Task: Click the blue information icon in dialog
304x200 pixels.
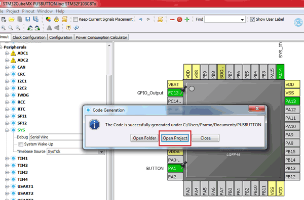Action: click(94, 124)
